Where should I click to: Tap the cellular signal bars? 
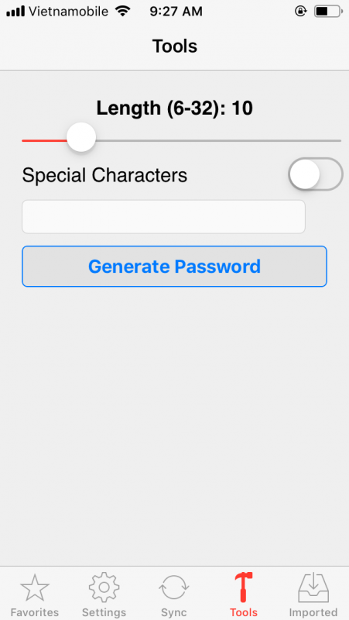pos(15,12)
